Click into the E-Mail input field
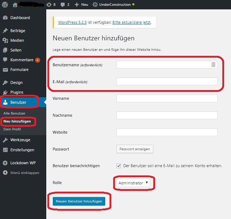231x219 pixels. coord(167,81)
